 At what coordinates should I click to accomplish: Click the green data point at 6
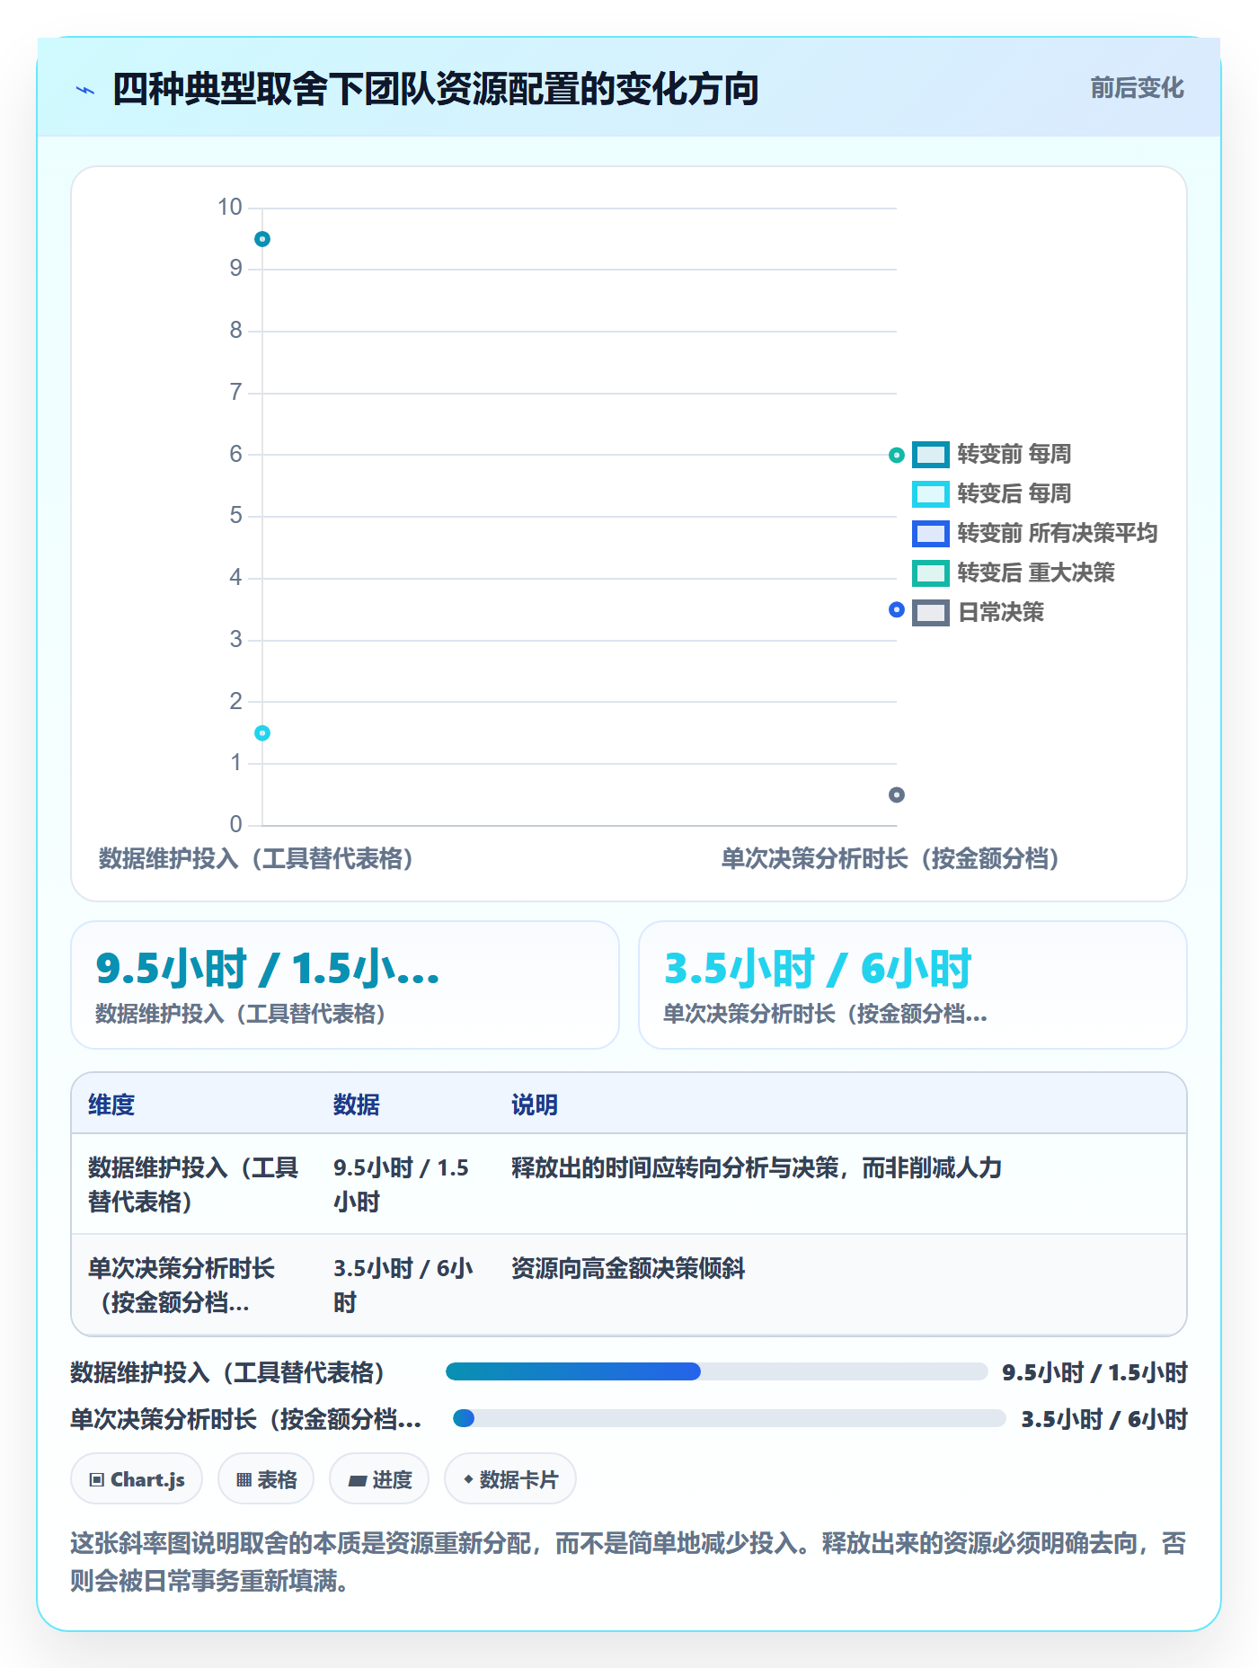click(896, 456)
